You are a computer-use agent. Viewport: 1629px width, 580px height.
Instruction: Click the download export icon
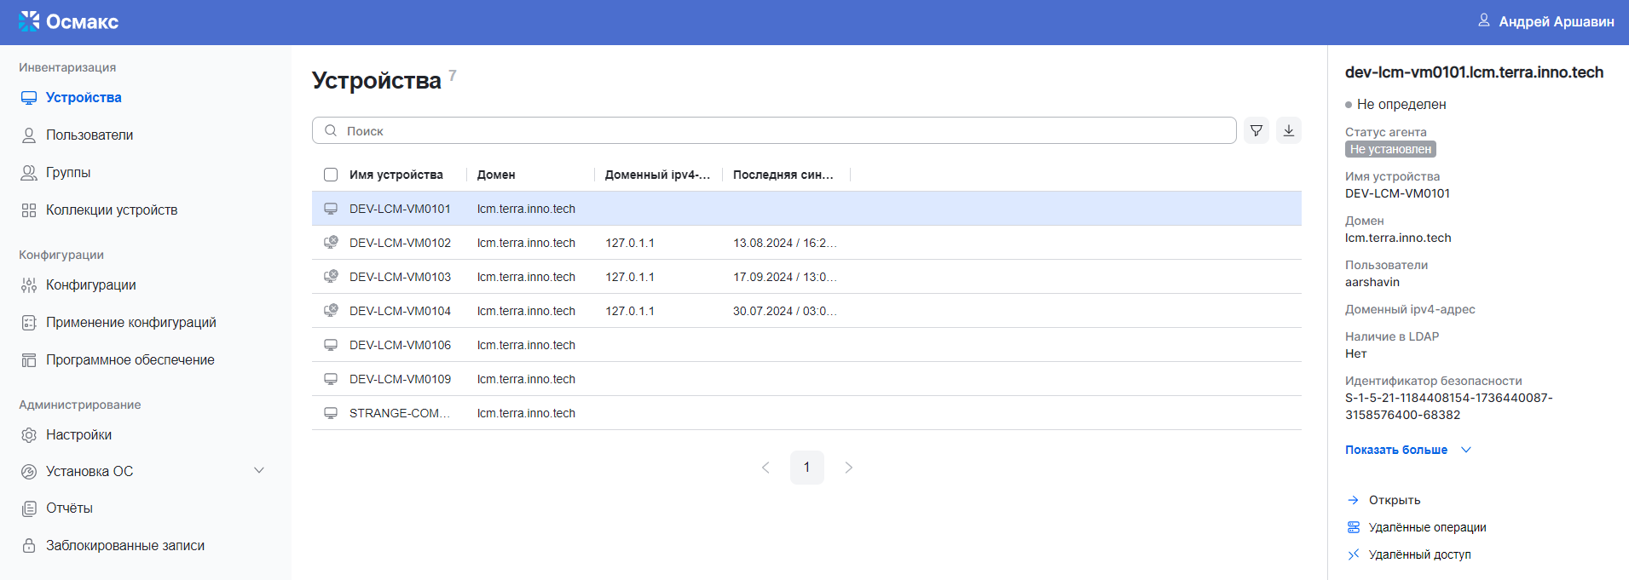[1288, 130]
